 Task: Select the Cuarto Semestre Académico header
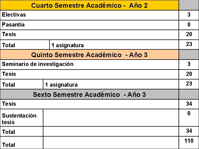click(x=89, y=5)
